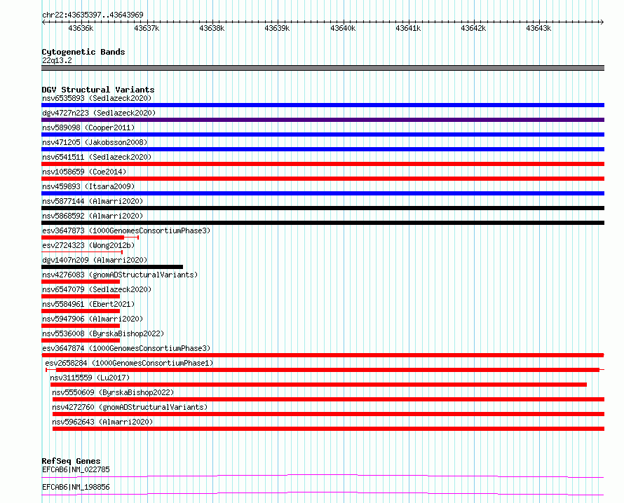Open nsv6547079 (Sedlazeck2020) label
Viewport: 624px width, 503px height.
pos(97,289)
